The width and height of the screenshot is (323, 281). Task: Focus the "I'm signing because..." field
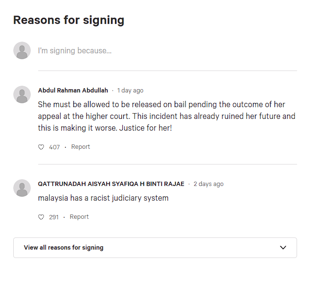[x=167, y=51]
